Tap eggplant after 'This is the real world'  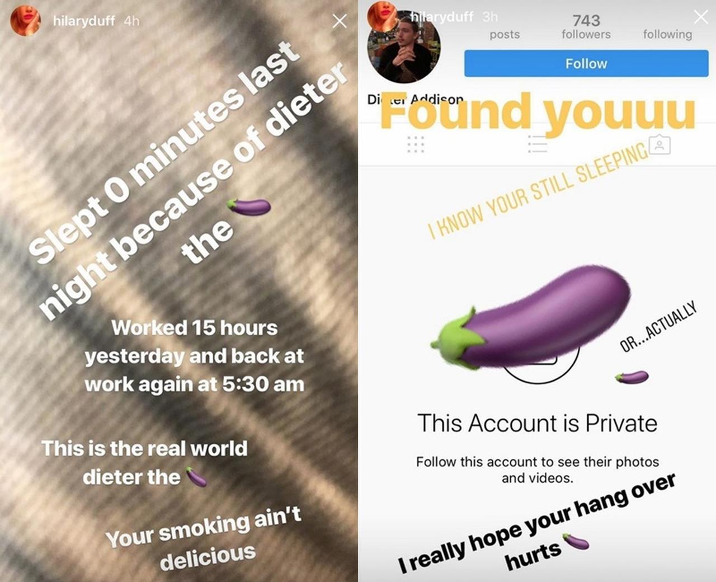(x=196, y=477)
